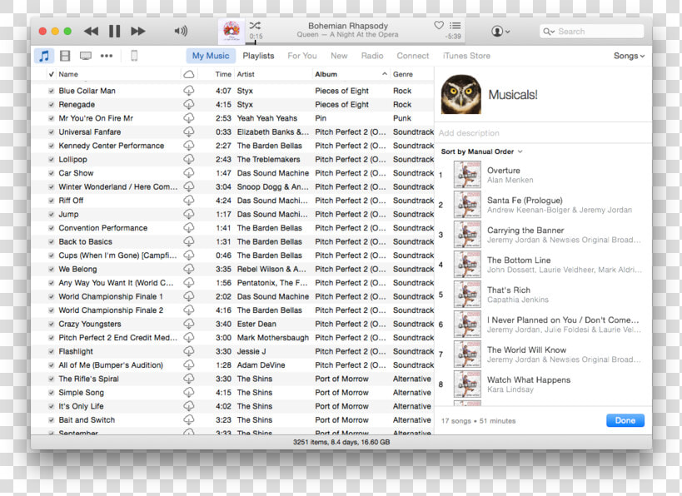
Task: Click the volume speaker icon
Action: coord(181,31)
